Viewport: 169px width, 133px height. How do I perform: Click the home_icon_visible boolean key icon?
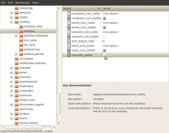pos(69,27)
